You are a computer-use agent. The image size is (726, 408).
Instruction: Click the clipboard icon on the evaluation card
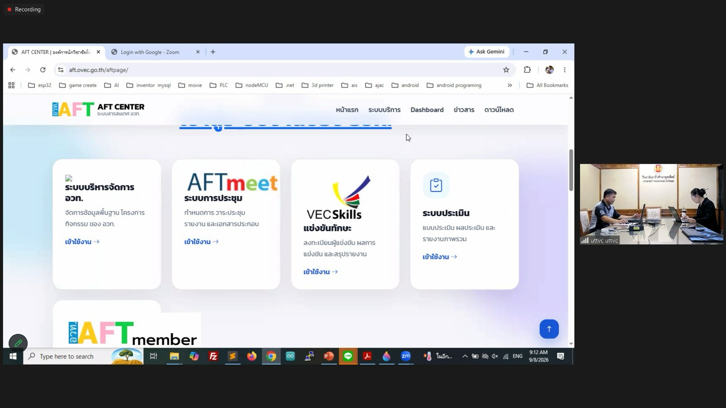click(436, 185)
